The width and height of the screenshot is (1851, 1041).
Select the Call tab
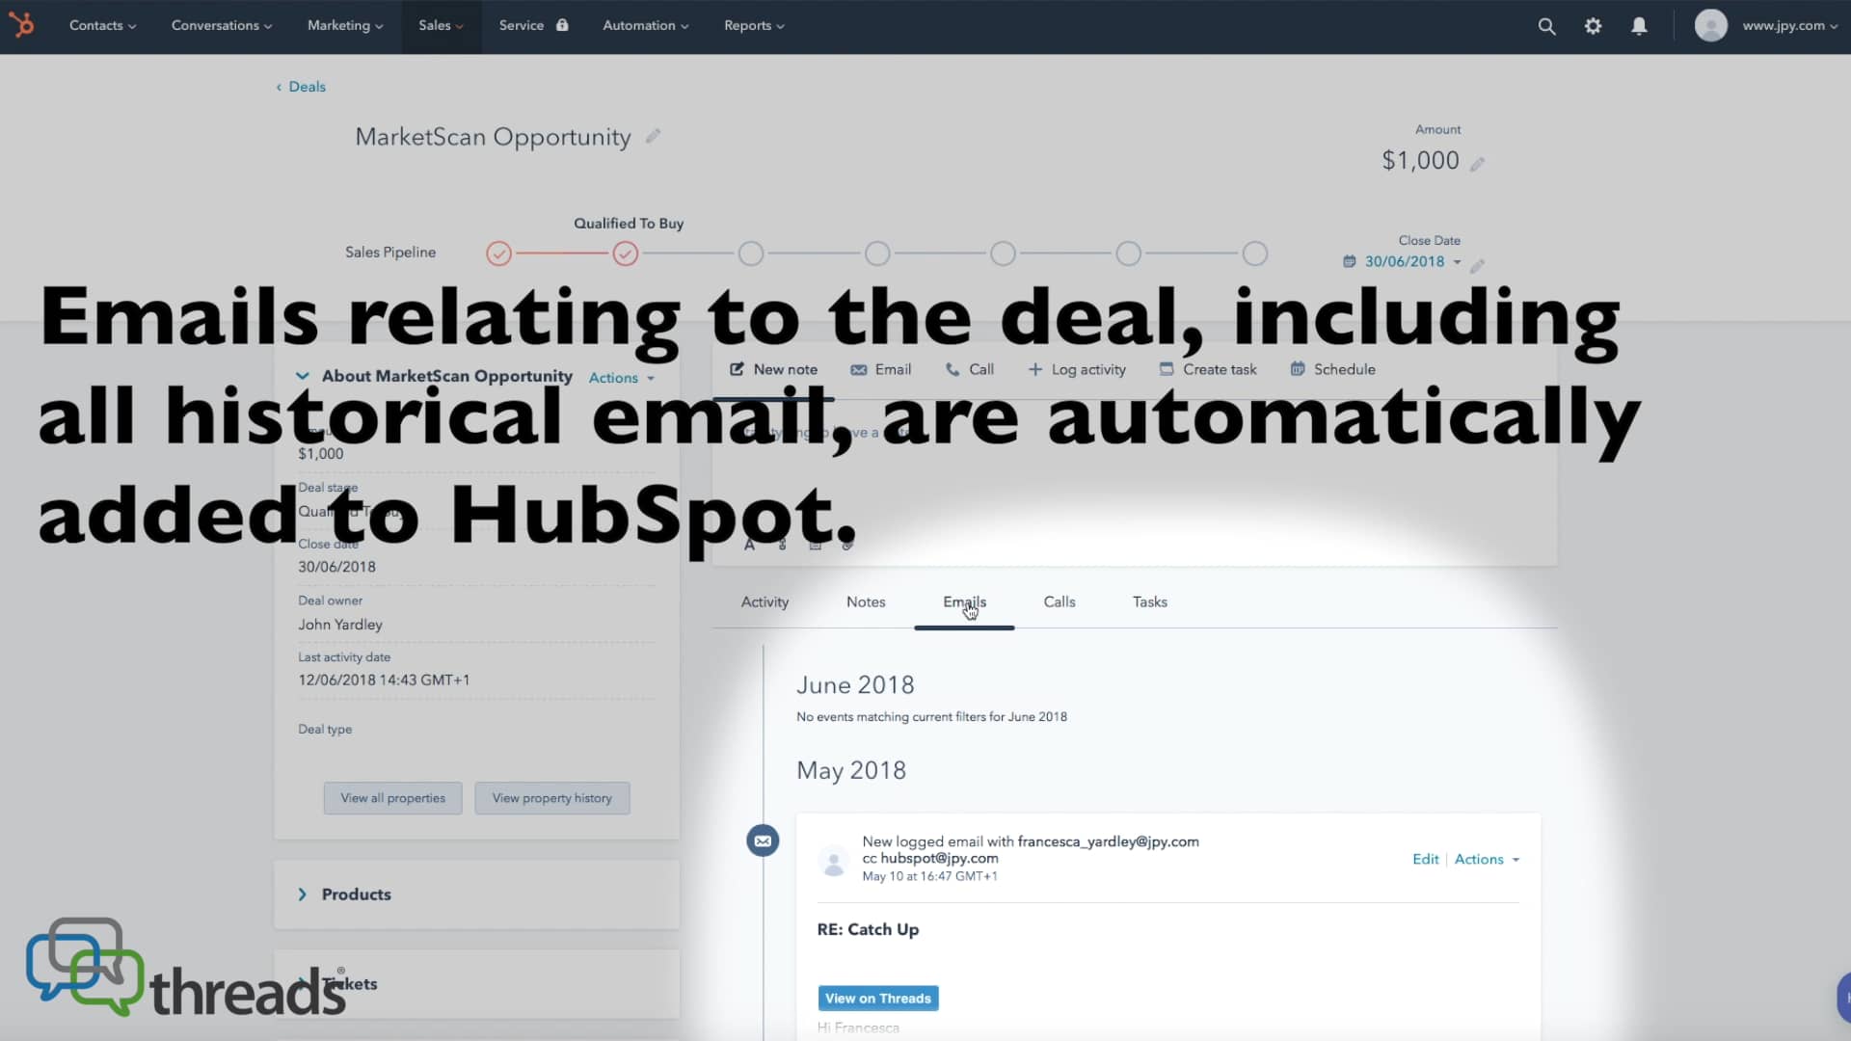tap(969, 369)
